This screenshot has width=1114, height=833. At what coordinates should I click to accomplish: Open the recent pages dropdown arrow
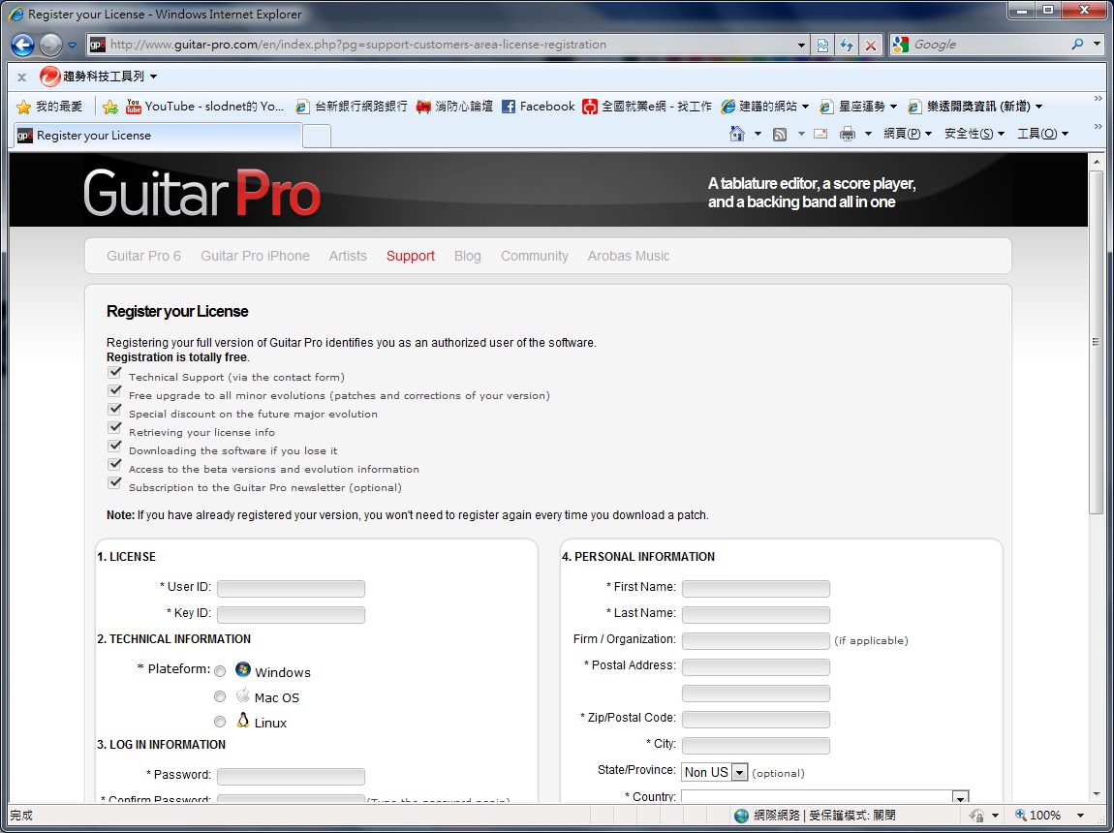coord(72,45)
